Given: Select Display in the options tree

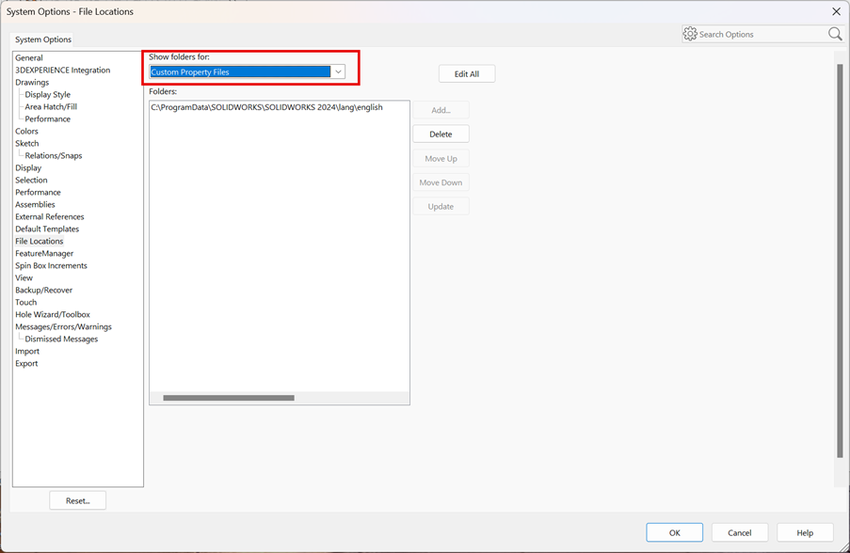Looking at the screenshot, I should pyautogui.click(x=28, y=168).
